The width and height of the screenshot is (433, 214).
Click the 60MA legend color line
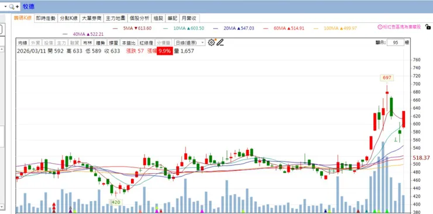(266, 29)
